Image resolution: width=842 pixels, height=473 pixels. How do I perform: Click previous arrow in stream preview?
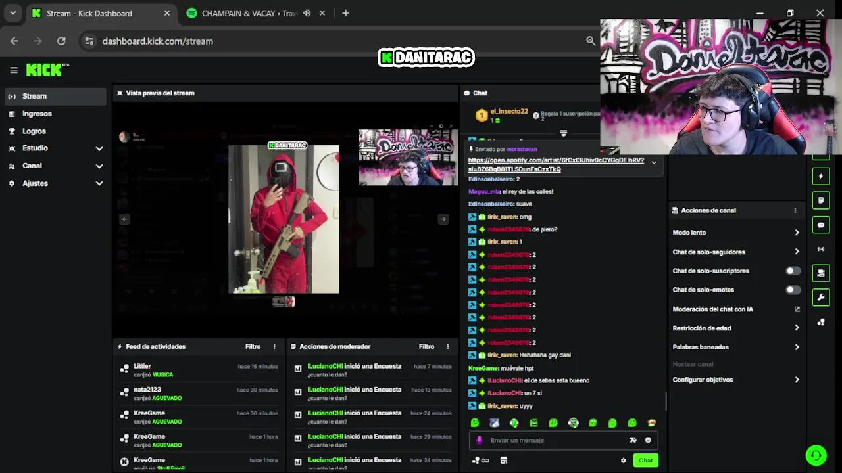[125, 219]
